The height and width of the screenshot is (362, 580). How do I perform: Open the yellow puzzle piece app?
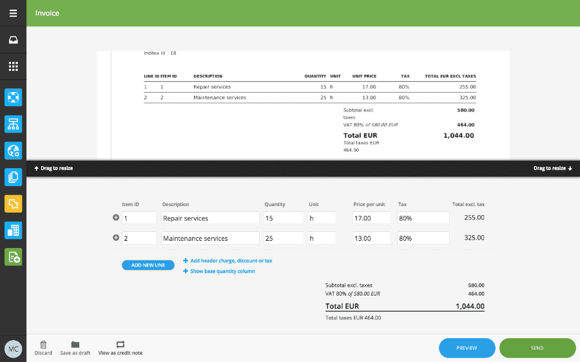[x=14, y=204]
